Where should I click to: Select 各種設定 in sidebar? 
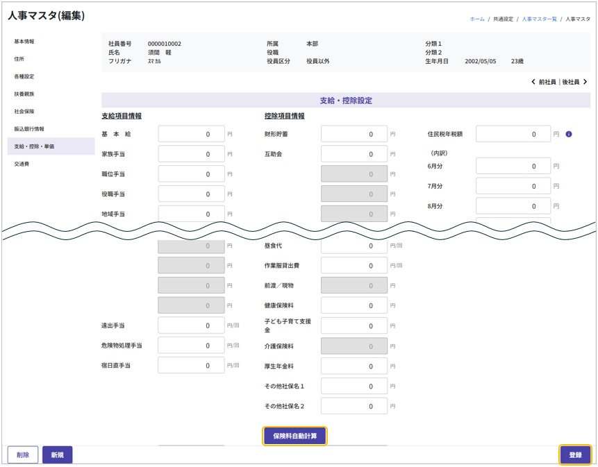pos(24,76)
